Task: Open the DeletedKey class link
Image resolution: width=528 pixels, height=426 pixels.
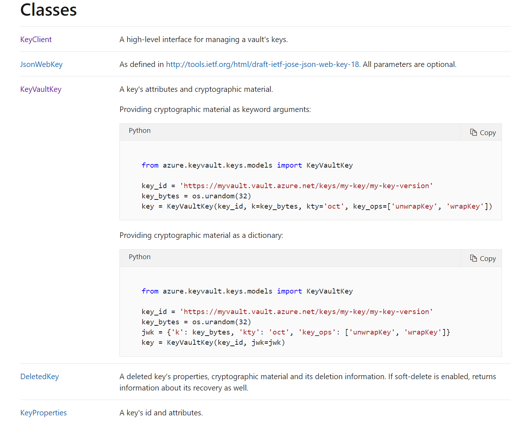Action: 40,377
